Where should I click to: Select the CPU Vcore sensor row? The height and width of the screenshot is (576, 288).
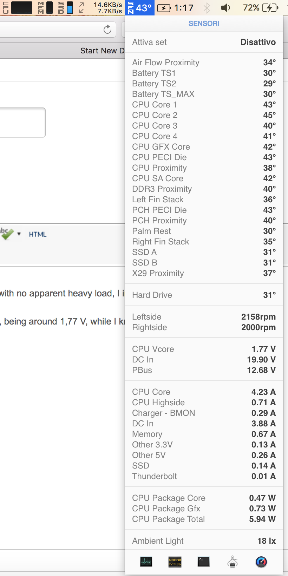tap(204, 349)
